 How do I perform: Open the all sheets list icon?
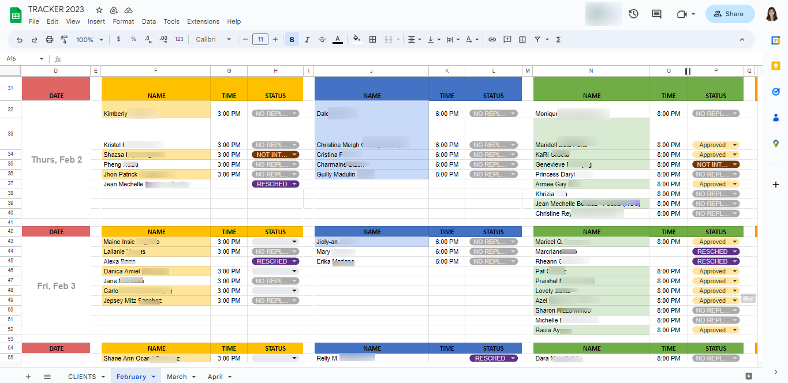pyautogui.click(x=47, y=377)
